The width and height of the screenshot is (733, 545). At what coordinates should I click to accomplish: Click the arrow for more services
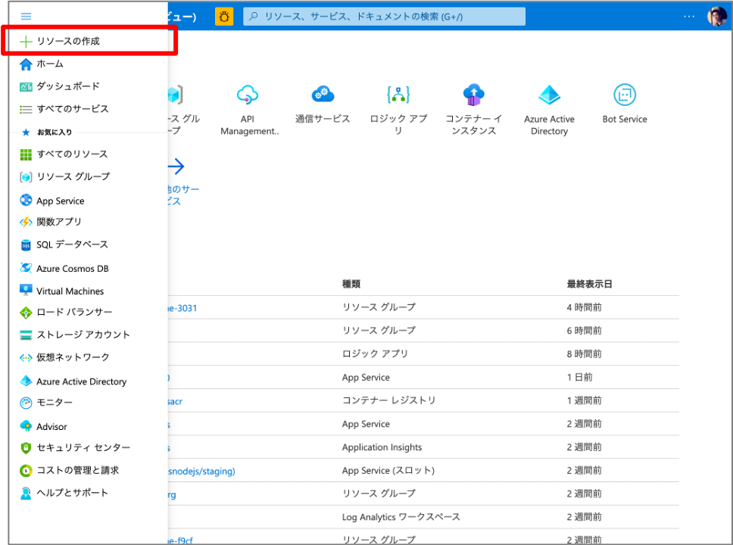pos(176,167)
